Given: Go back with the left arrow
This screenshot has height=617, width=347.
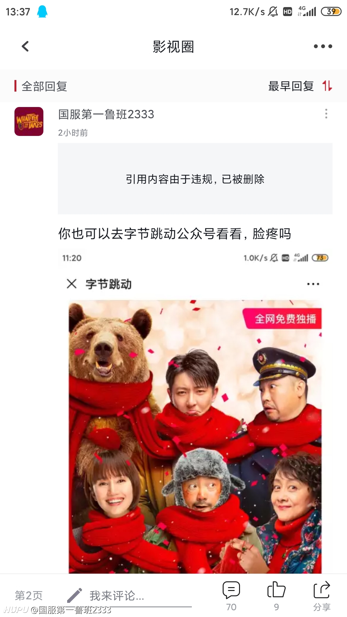Looking at the screenshot, I should tap(25, 46).
